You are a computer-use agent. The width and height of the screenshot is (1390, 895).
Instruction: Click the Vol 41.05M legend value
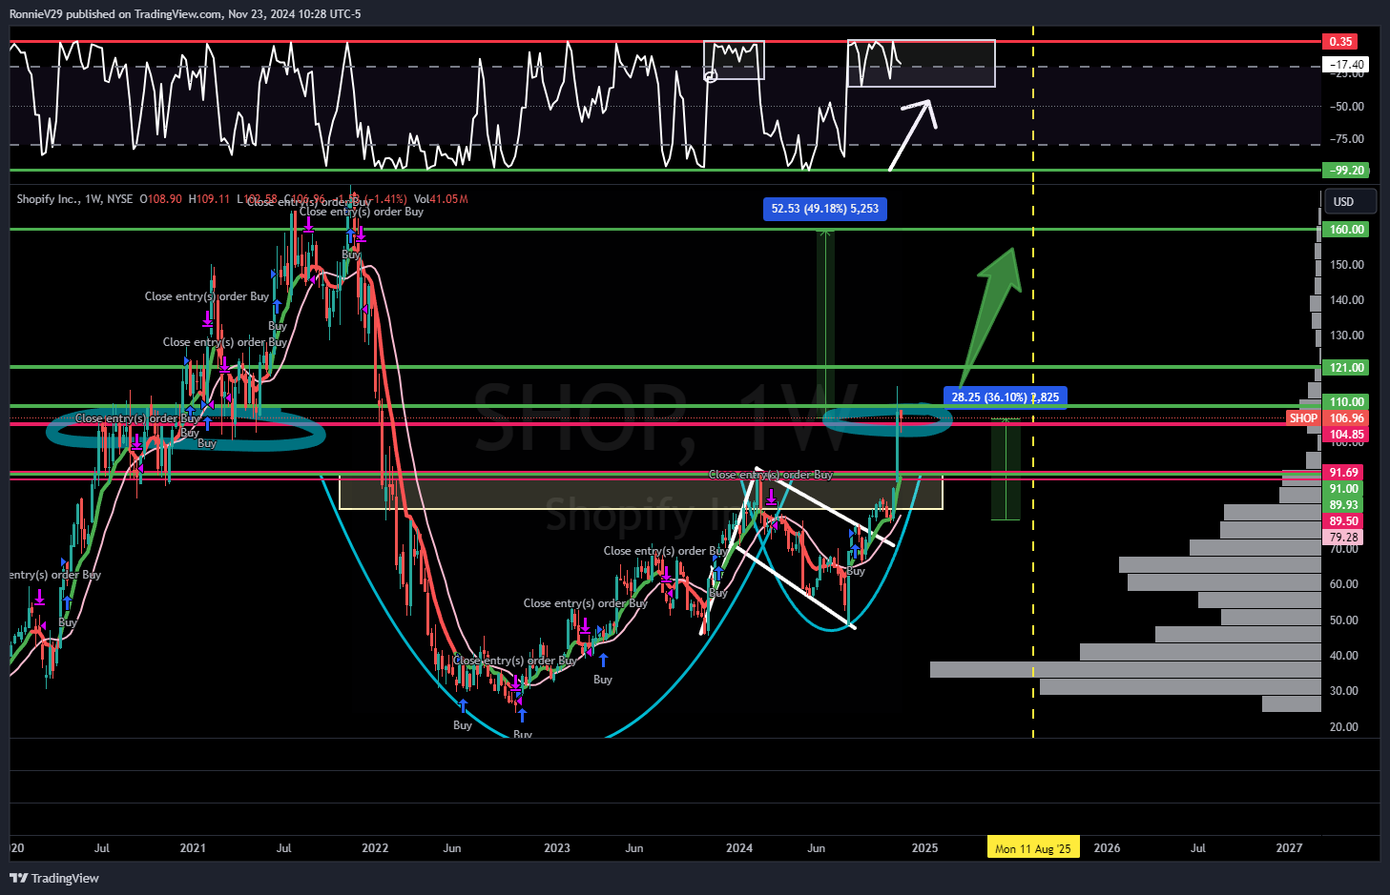[x=441, y=199]
